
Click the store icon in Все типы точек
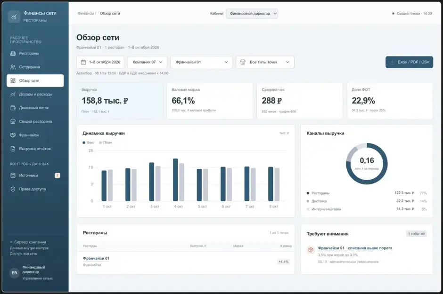point(243,62)
